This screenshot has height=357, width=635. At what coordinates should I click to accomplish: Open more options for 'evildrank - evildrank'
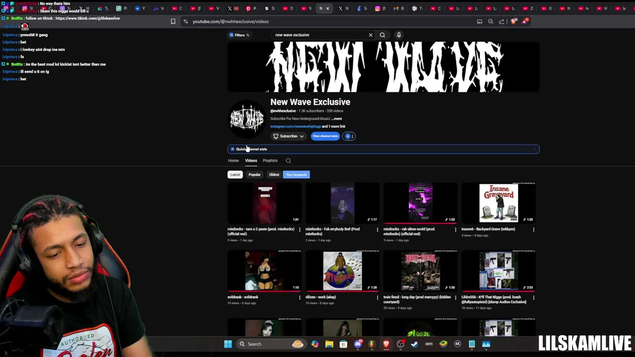tap(299, 297)
